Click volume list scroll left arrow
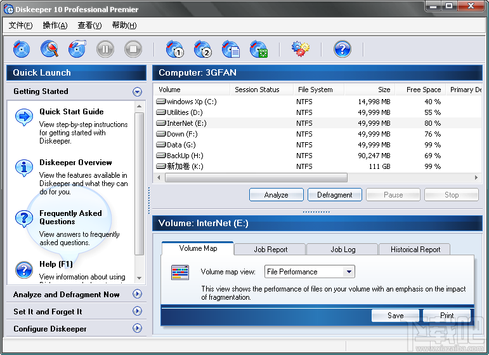The width and height of the screenshot is (489, 355). 159,177
